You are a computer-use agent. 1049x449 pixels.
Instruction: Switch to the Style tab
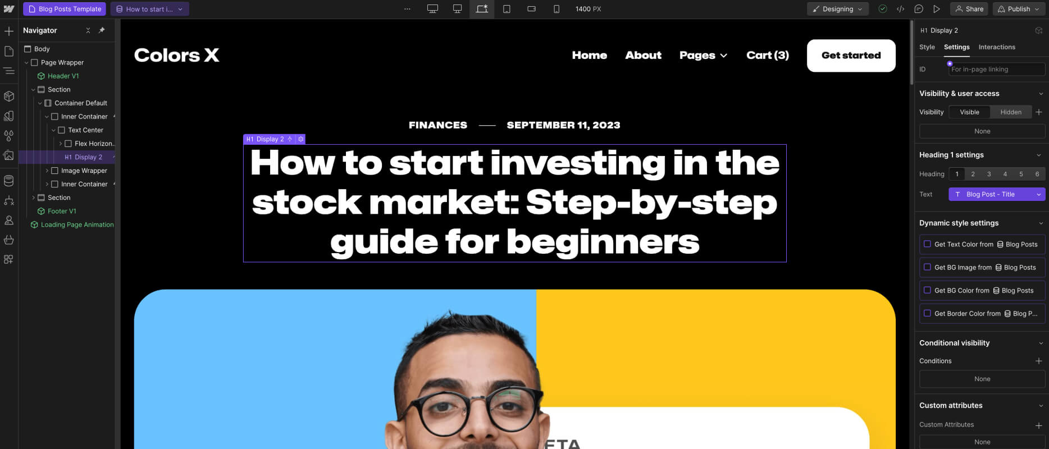[x=927, y=47]
